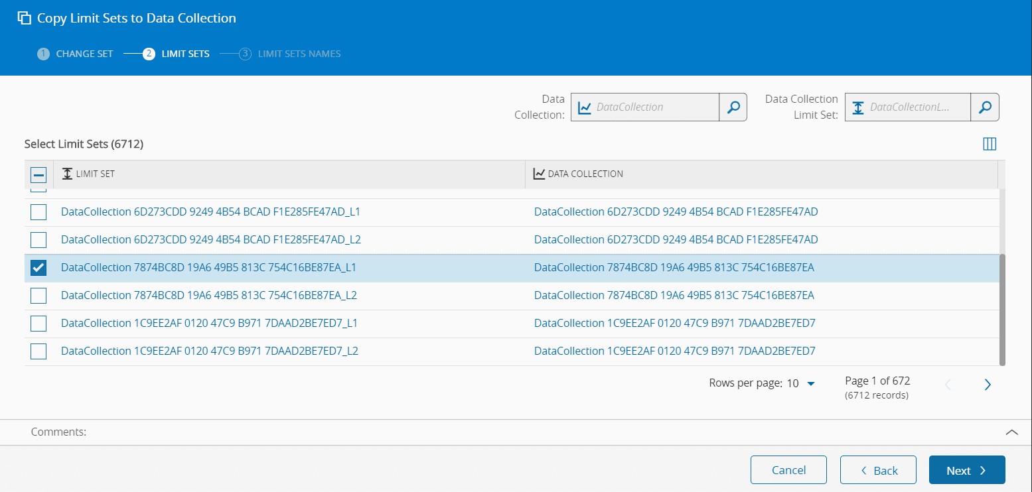
Task: Open the 7874BC8D _L2 limit set link
Action: click(x=209, y=296)
